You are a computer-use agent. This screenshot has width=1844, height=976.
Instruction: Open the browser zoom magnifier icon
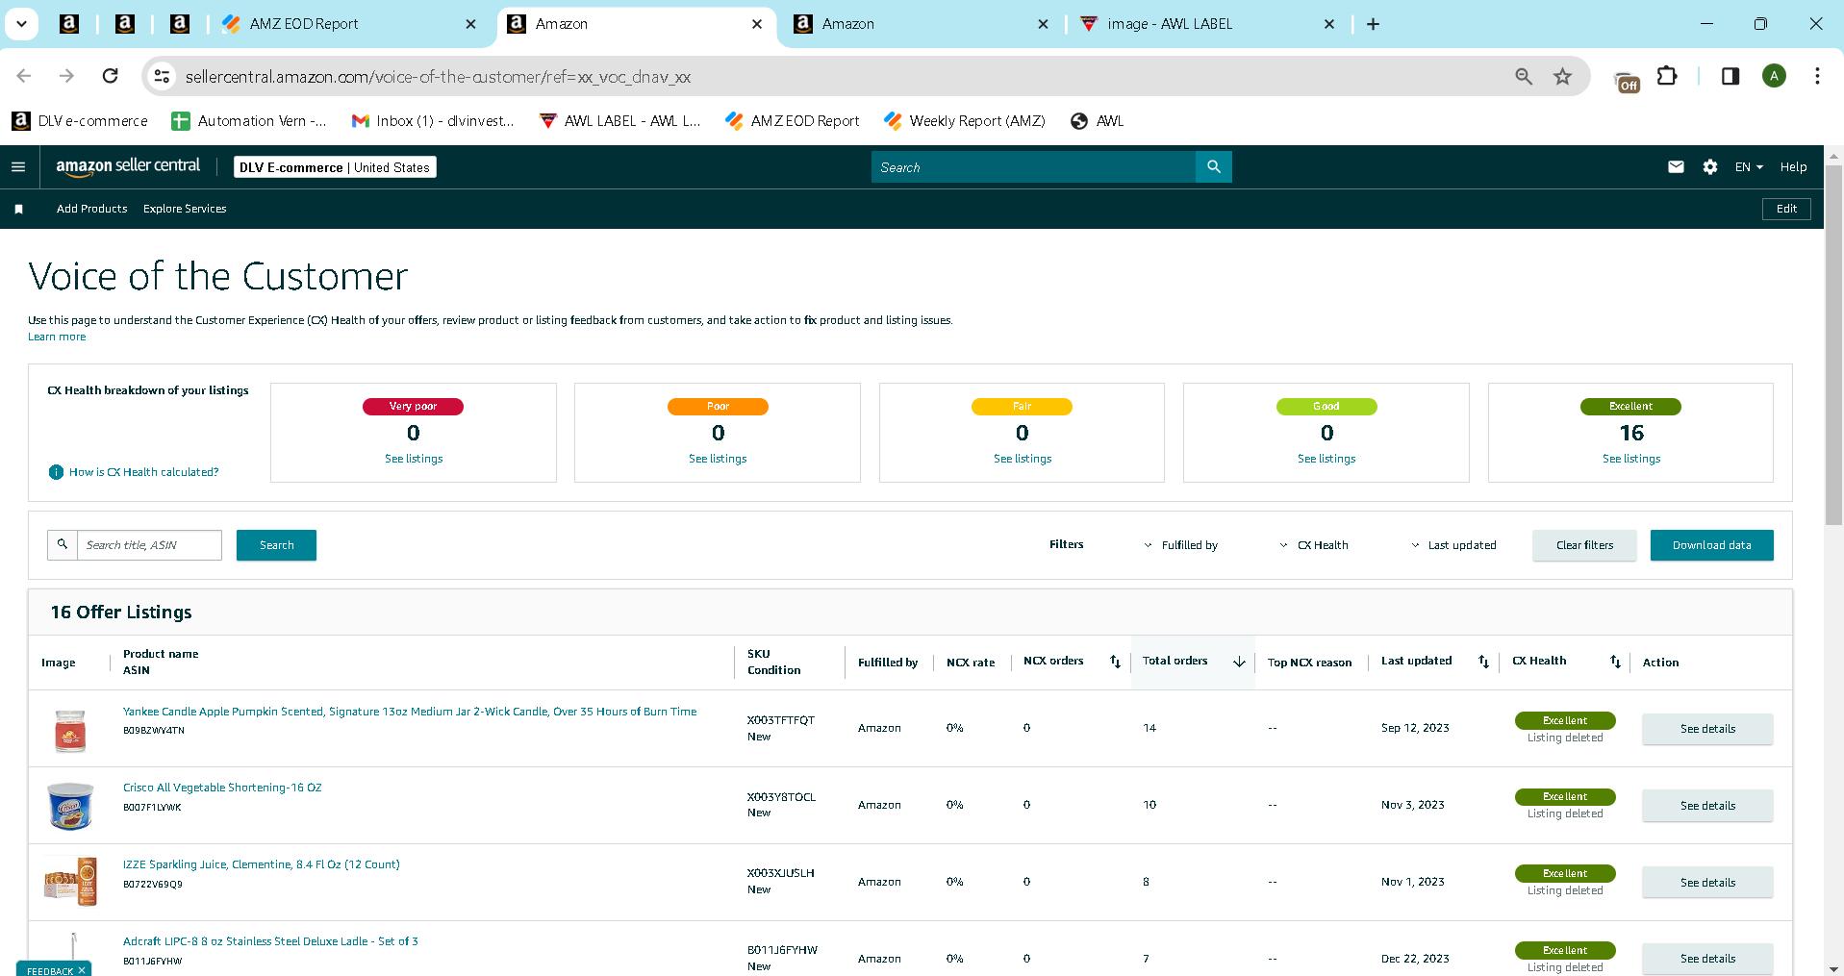pyautogui.click(x=1524, y=76)
